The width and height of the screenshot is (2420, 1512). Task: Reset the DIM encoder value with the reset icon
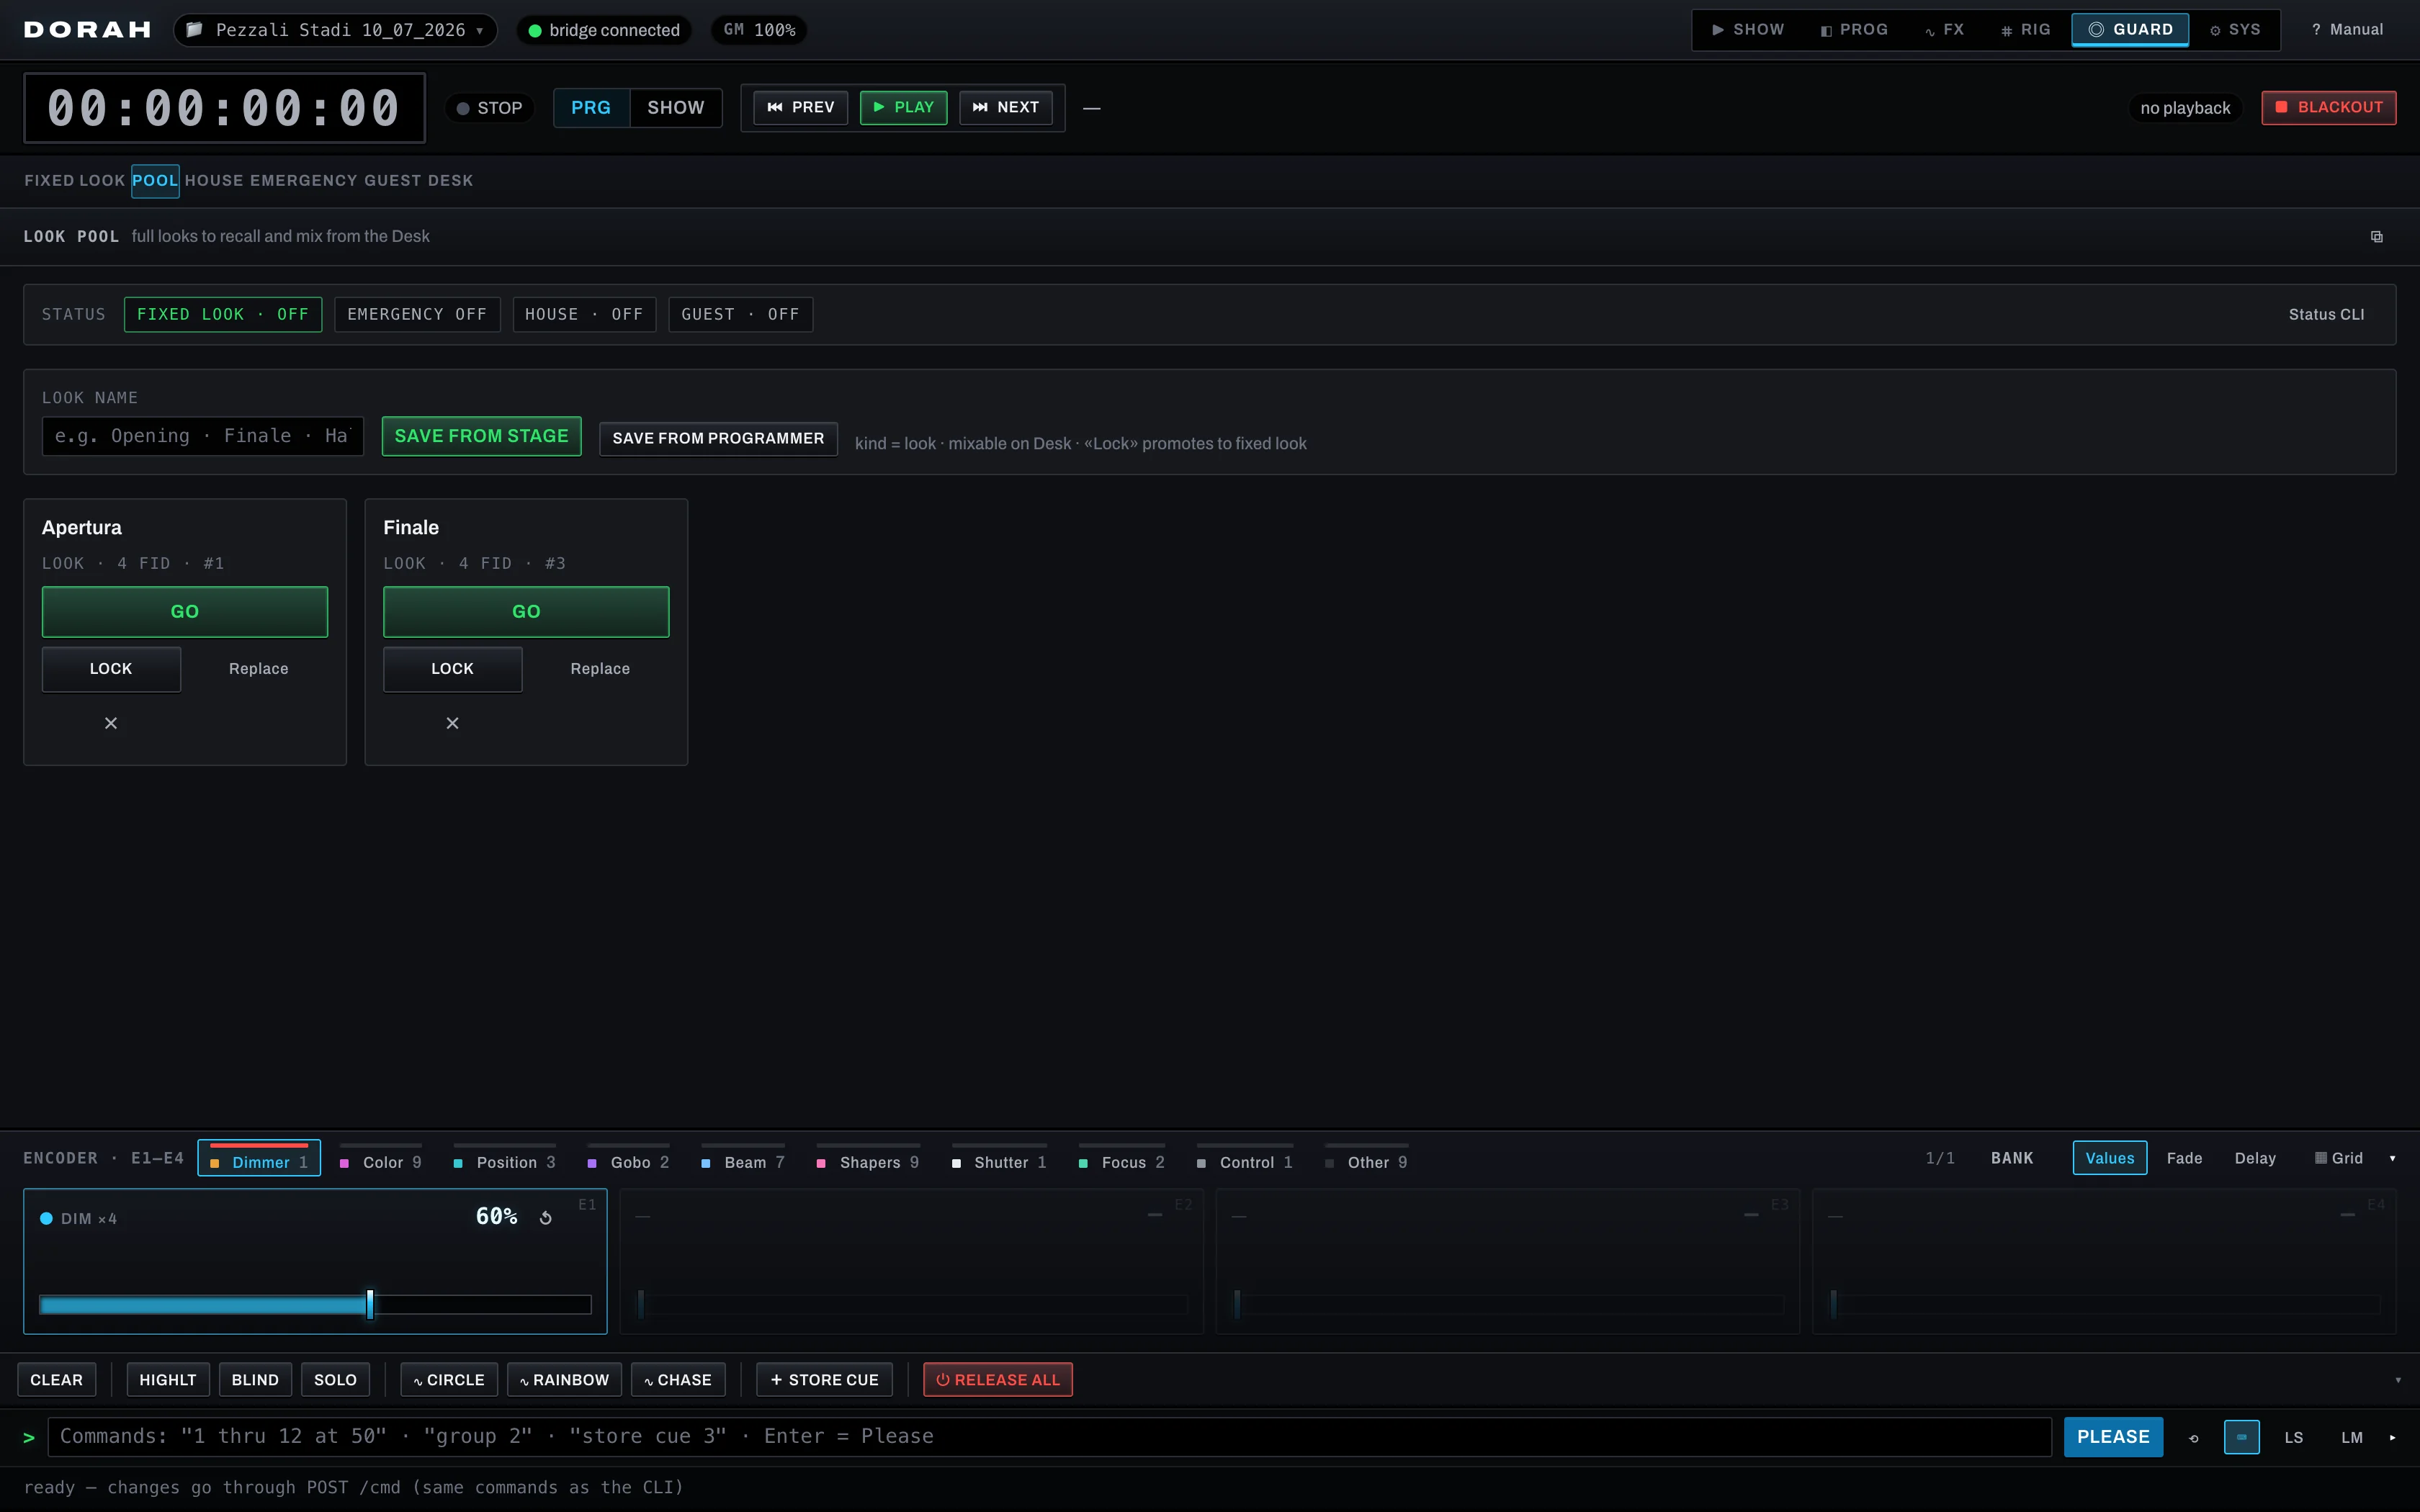tap(546, 1218)
